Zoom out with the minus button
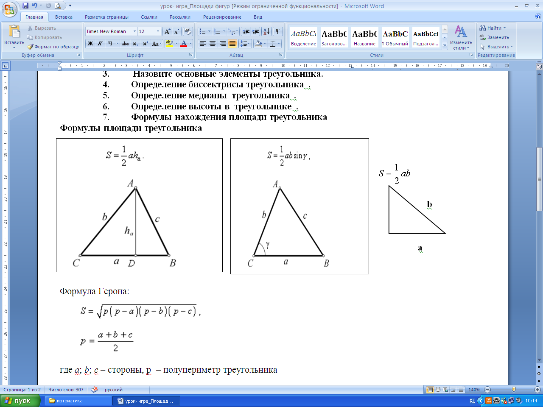543x407 pixels. tap(487, 390)
